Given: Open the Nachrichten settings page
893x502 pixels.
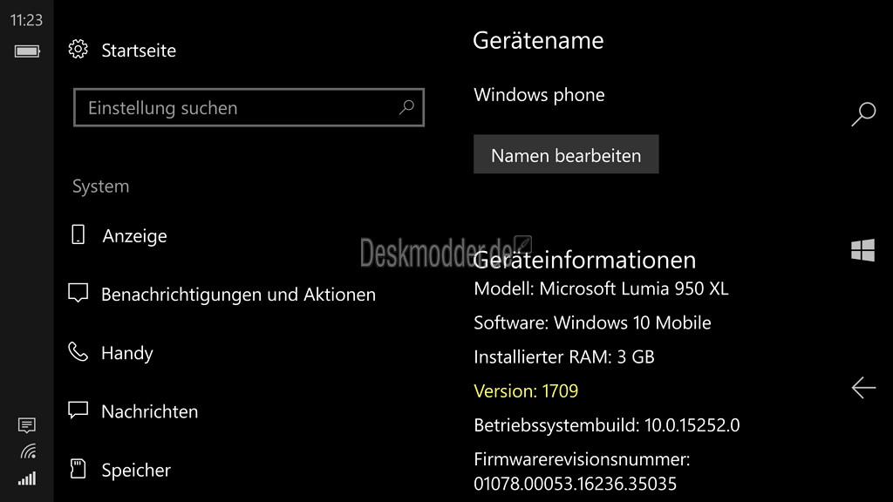Looking at the screenshot, I should pyautogui.click(x=149, y=411).
